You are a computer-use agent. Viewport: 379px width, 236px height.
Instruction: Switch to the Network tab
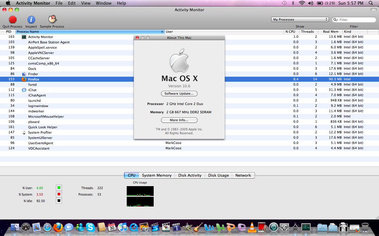(x=243, y=175)
